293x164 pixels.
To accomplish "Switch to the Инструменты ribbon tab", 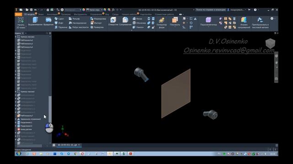I will pos(81,14).
